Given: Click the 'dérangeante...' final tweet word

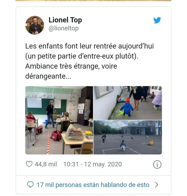Looking at the screenshot, I should coord(48,76).
